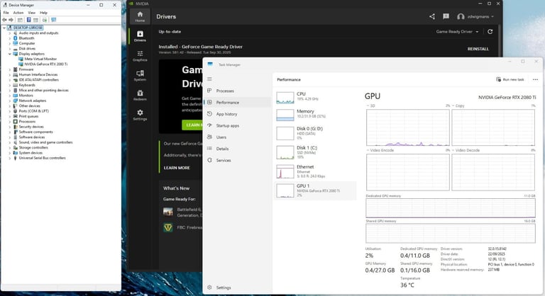Open File menu in Device Manager
The height and width of the screenshot is (296, 545).
click(6, 13)
